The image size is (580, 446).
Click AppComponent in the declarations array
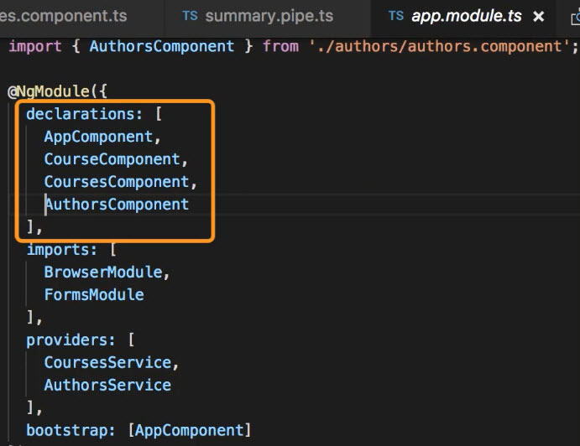[98, 137]
